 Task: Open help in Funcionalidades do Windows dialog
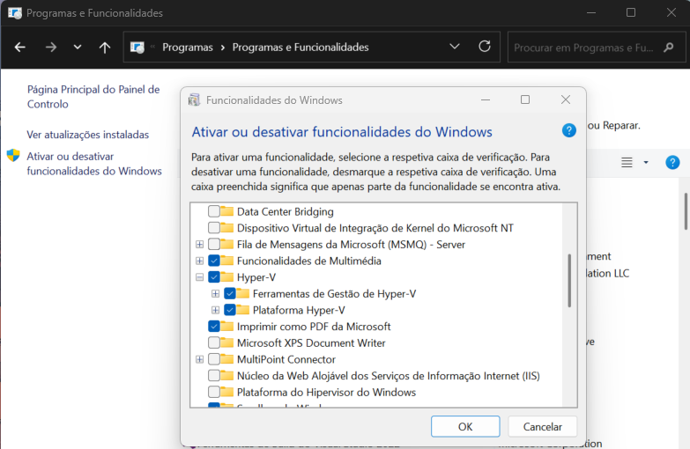pos(569,130)
